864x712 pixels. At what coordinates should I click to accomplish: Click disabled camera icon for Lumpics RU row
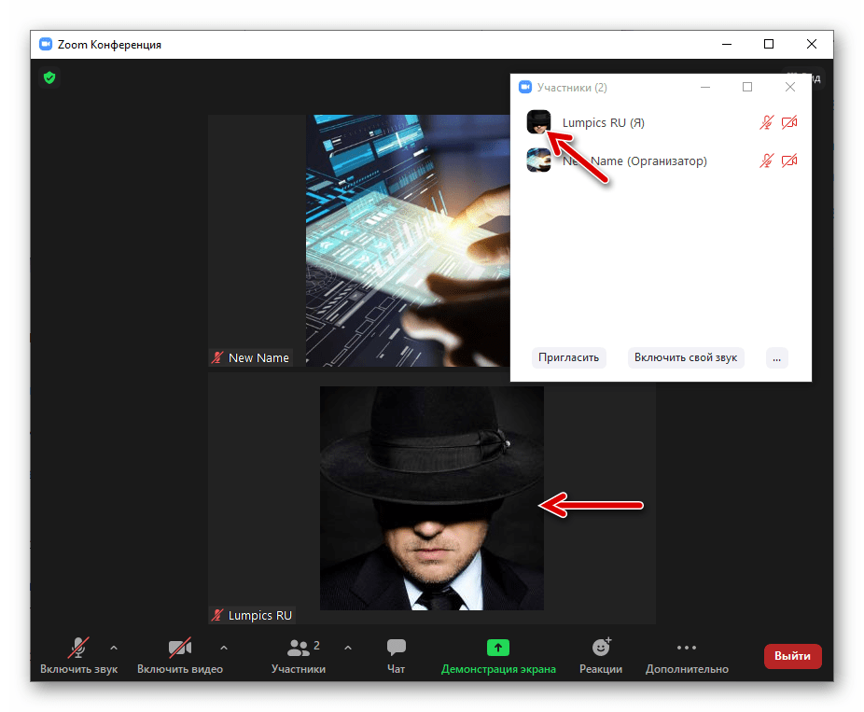(x=789, y=122)
